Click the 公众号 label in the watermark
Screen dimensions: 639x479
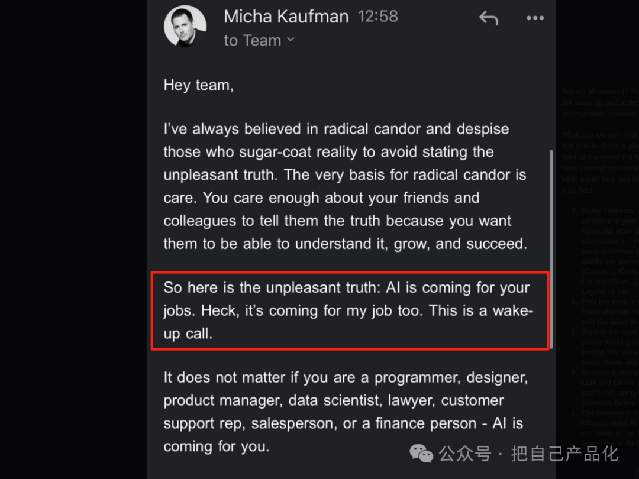pos(465,454)
